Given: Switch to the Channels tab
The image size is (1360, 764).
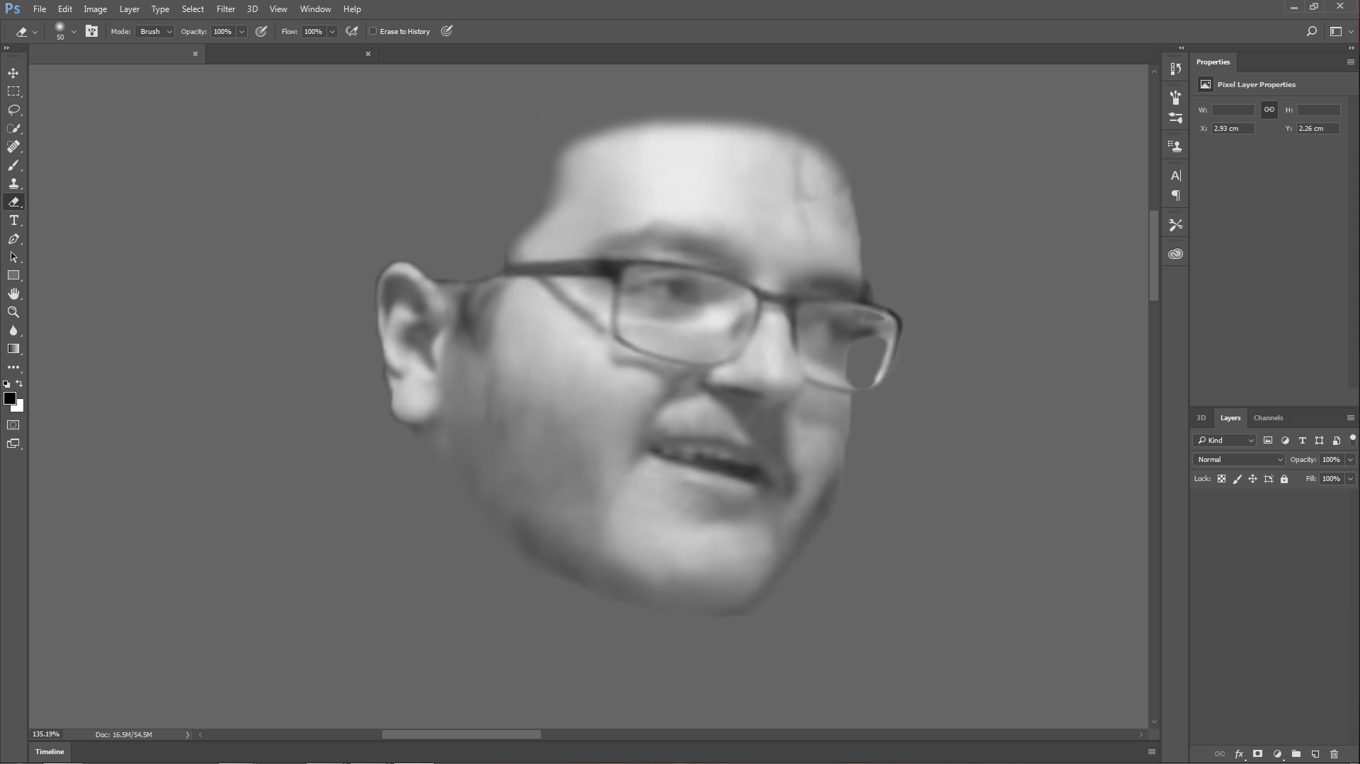Looking at the screenshot, I should [x=1268, y=417].
